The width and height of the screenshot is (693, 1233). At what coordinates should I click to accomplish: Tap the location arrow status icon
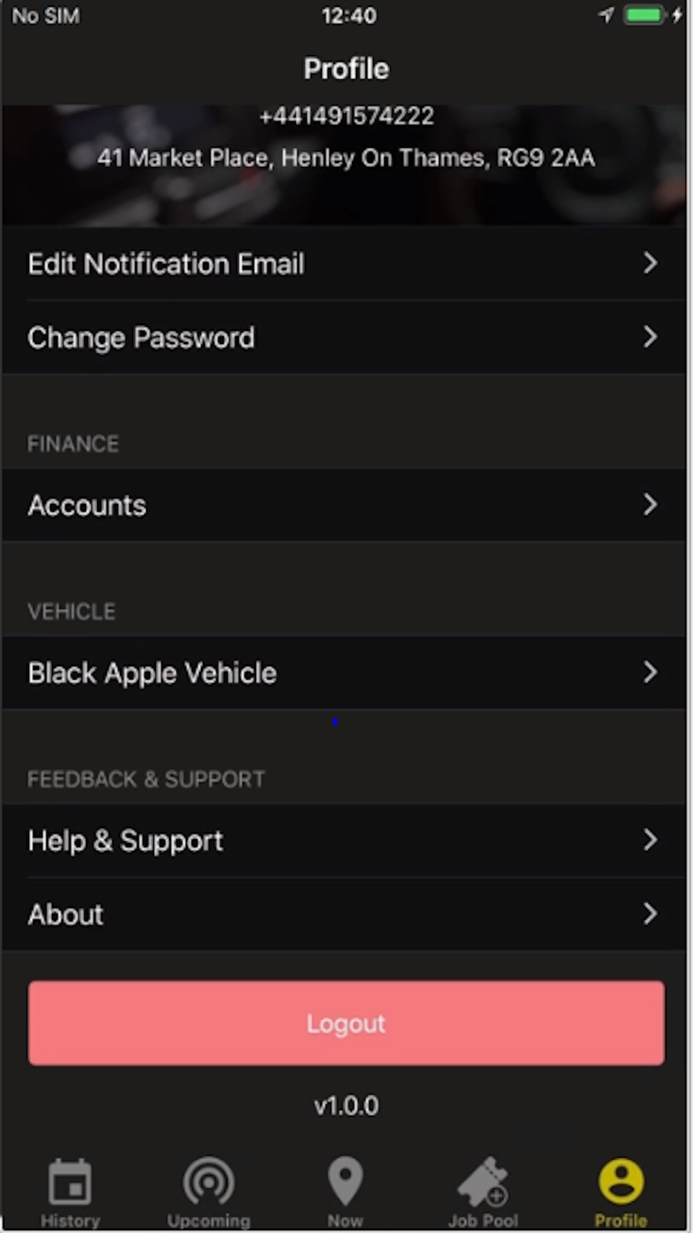click(x=606, y=15)
